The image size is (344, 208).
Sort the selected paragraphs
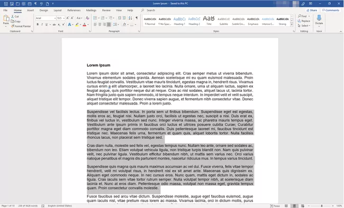click(x=130, y=18)
